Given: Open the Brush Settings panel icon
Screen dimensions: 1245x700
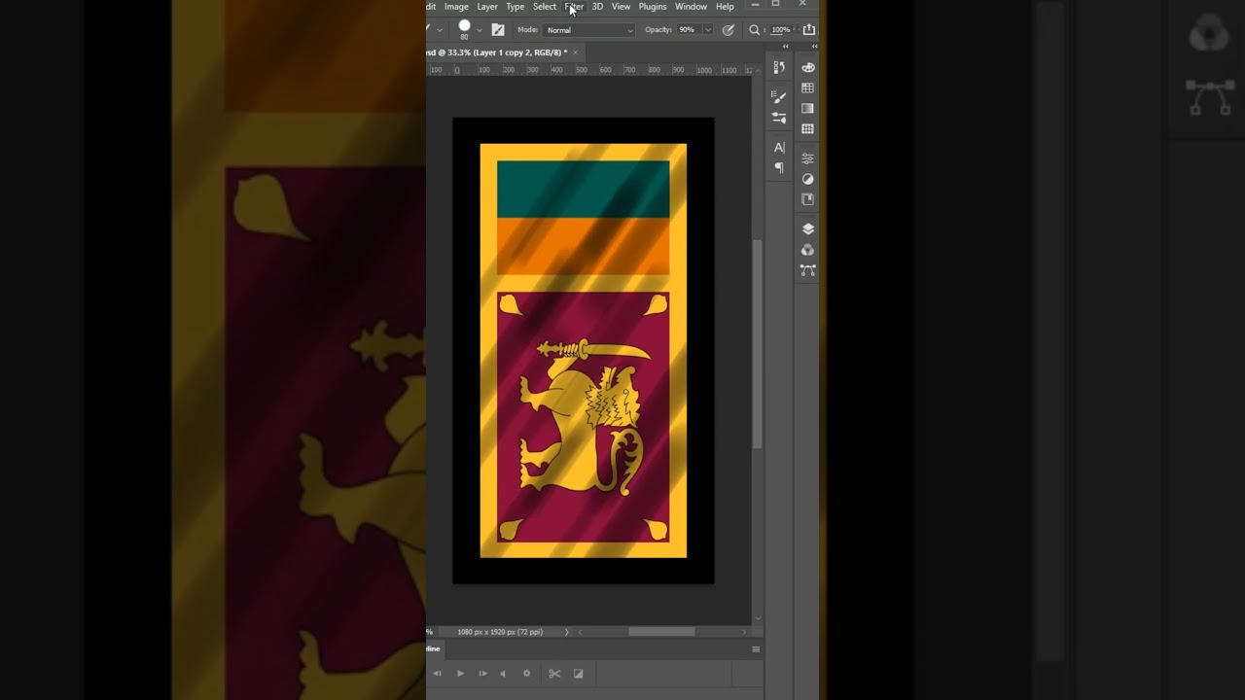Looking at the screenshot, I should 779,97.
